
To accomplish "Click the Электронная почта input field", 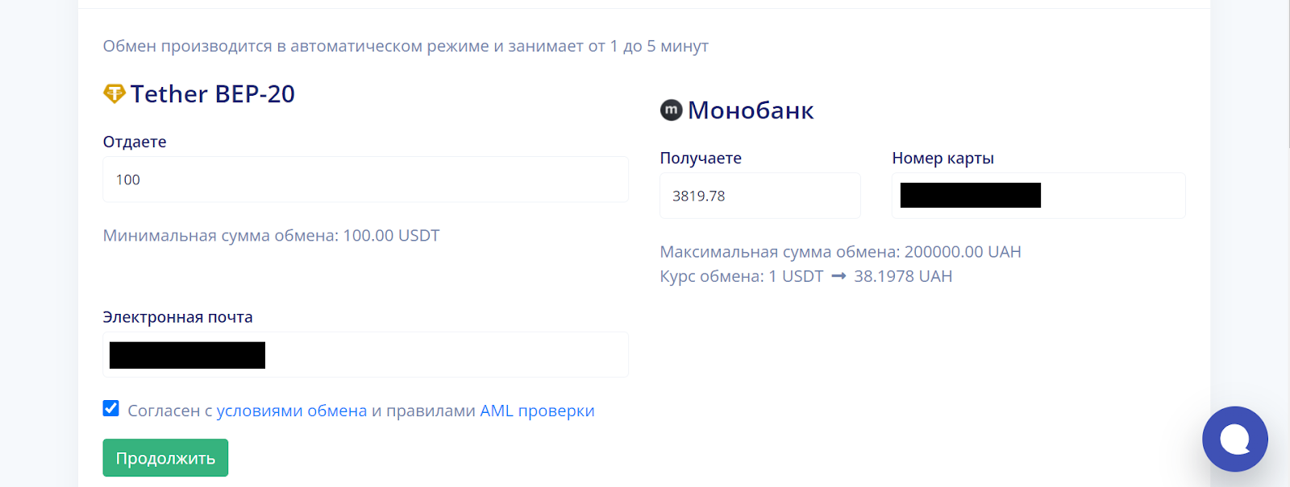I will pos(365,355).
